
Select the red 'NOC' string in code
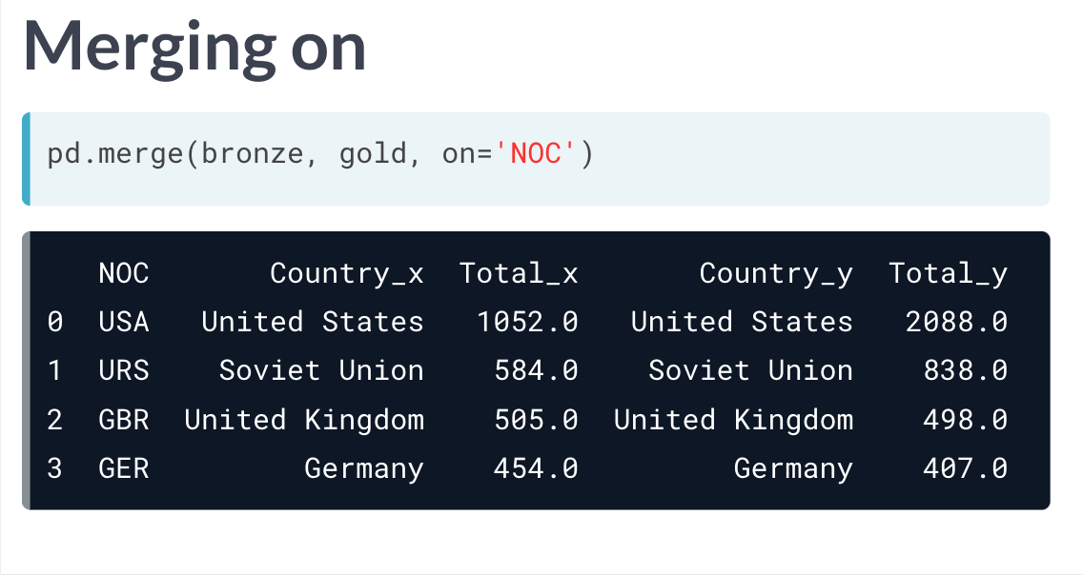(535, 153)
